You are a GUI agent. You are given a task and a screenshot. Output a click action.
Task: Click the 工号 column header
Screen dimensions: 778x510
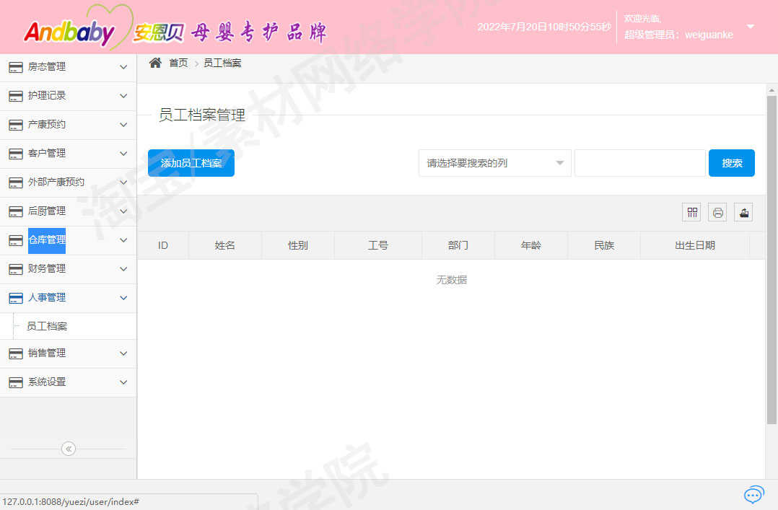(x=378, y=245)
